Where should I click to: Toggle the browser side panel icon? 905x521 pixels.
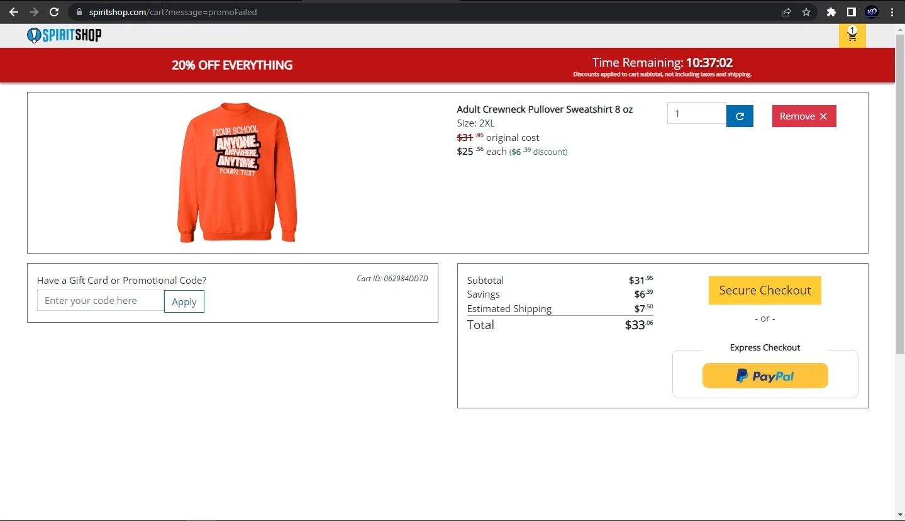click(851, 12)
